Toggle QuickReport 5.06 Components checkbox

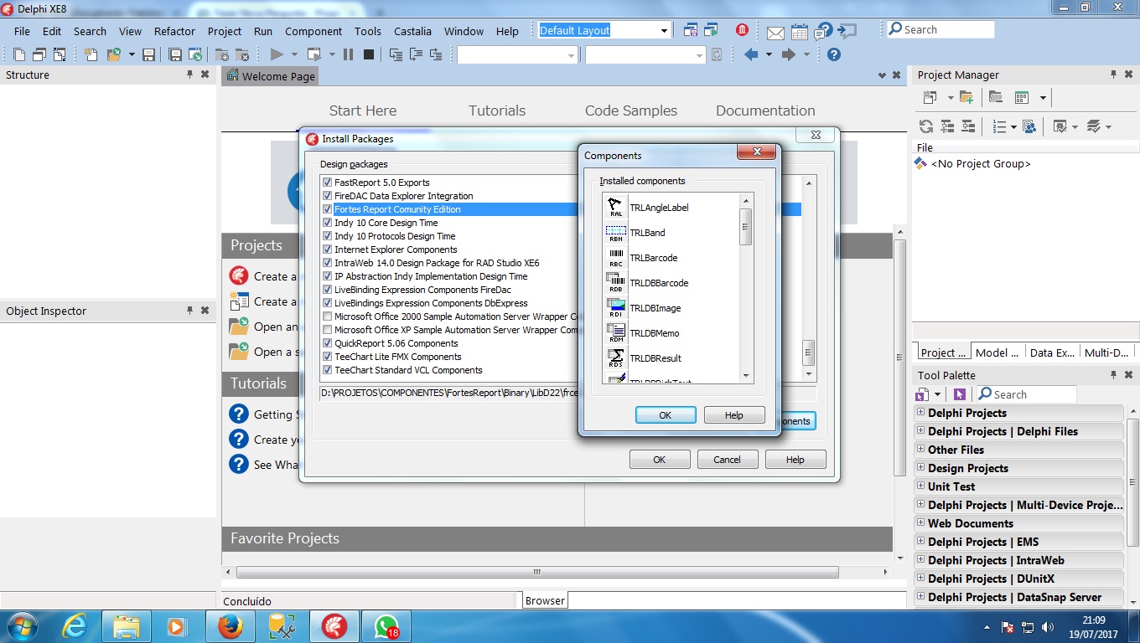tap(327, 343)
